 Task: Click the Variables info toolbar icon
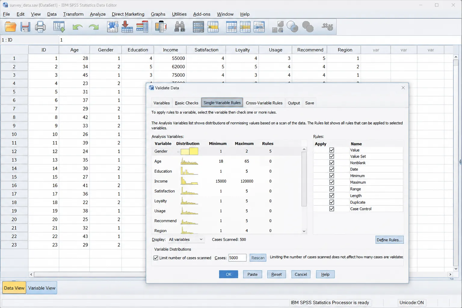142,27
